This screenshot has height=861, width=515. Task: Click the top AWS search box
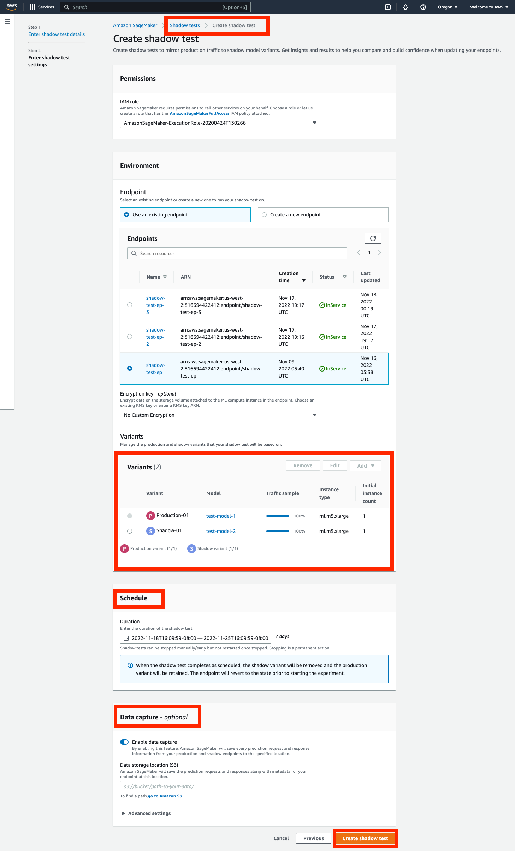tap(155, 7)
